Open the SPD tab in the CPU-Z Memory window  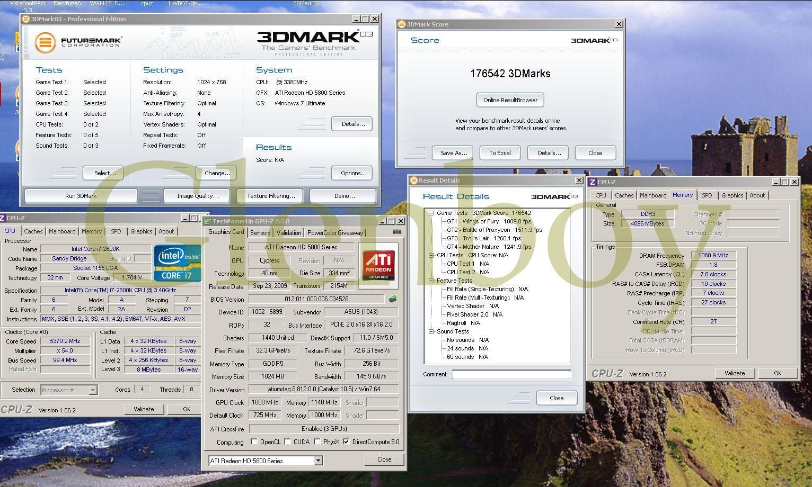(x=707, y=195)
